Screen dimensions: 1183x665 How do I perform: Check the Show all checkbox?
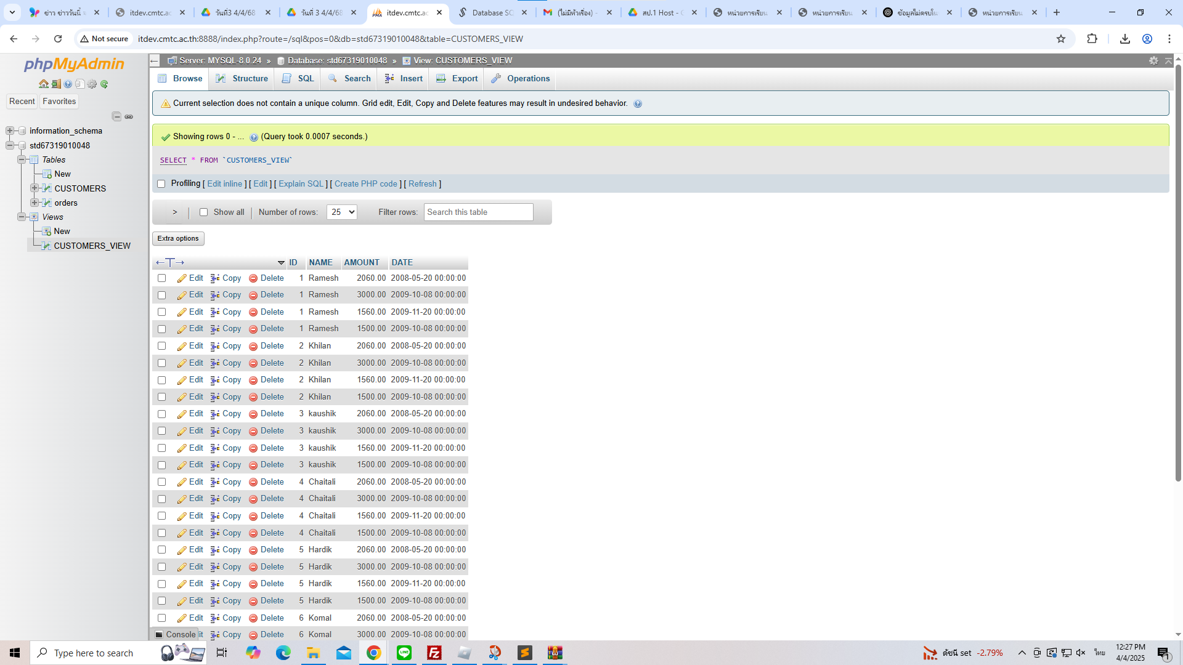point(203,212)
